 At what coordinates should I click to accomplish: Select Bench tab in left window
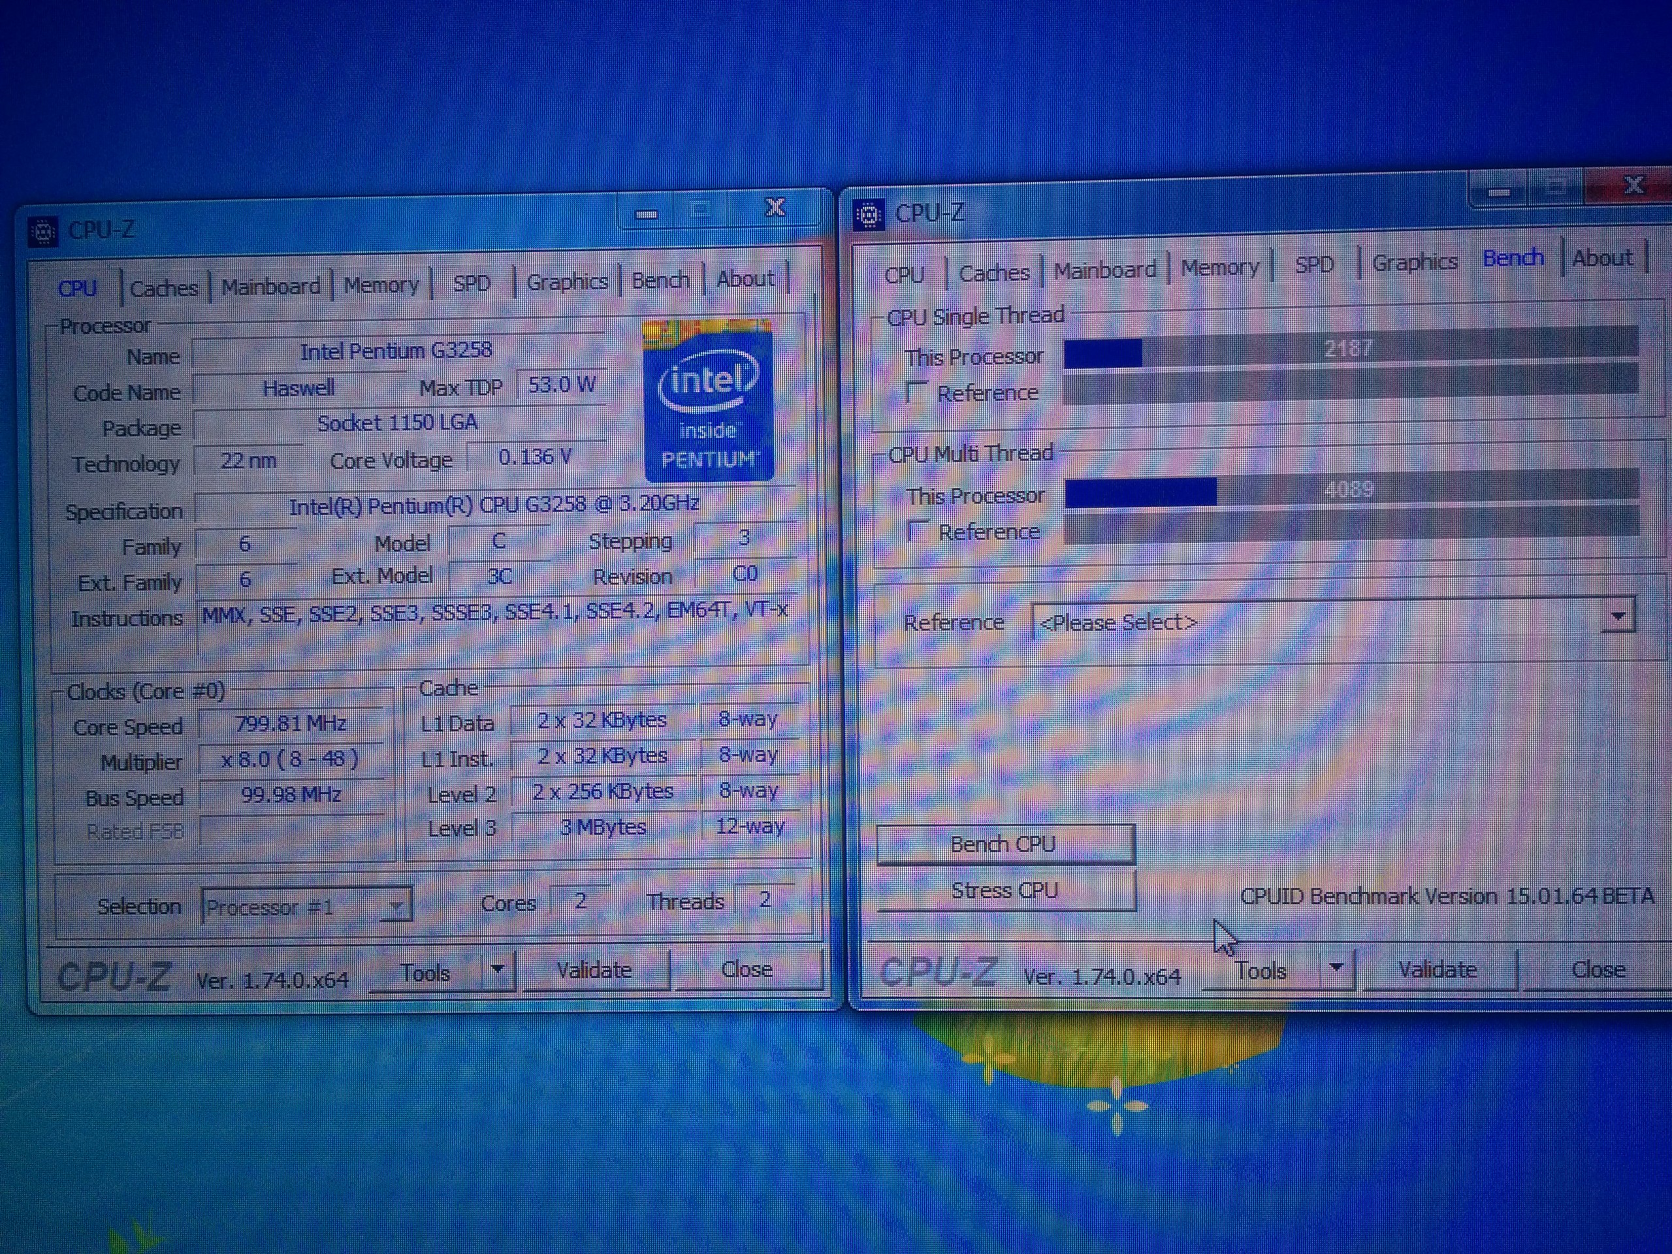click(661, 280)
